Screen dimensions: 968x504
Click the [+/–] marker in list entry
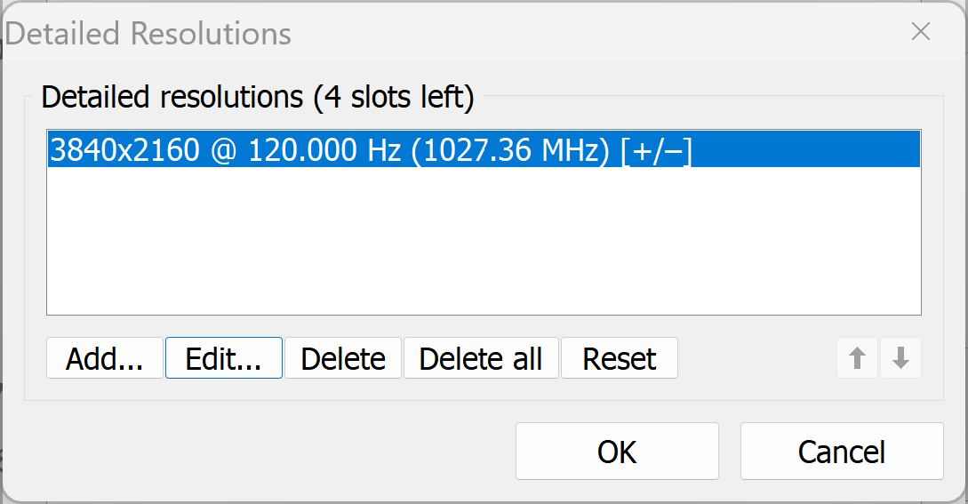pyautogui.click(x=657, y=151)
